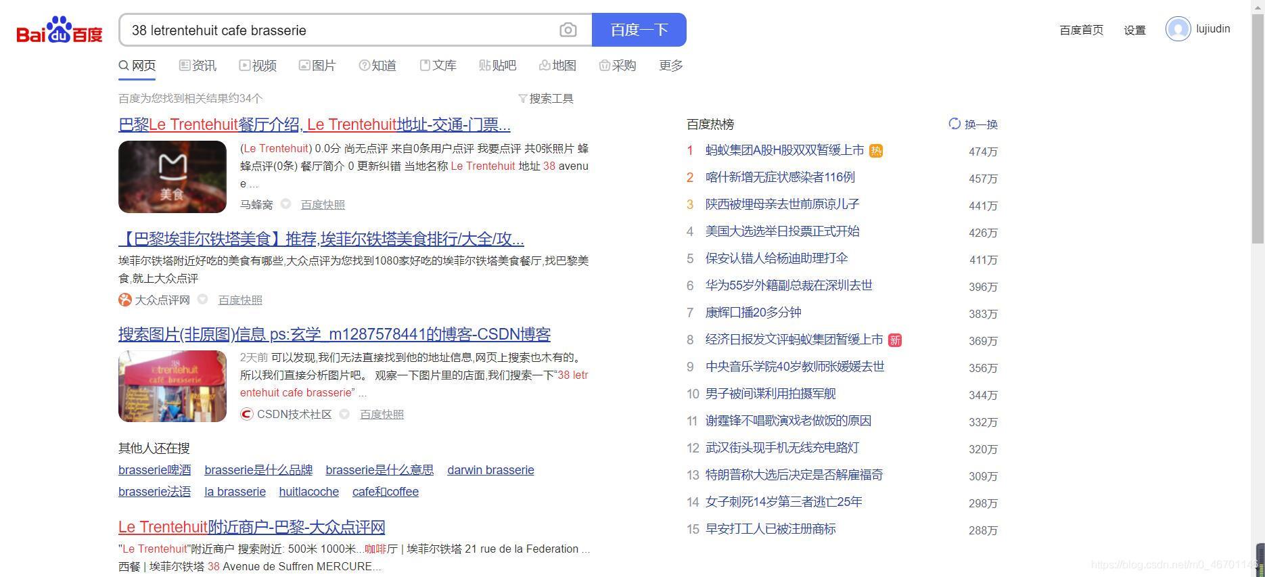Search related term huitlacoche
Image resolution: width=1265 pixels, height=577 pixels.
click(308, 492)
